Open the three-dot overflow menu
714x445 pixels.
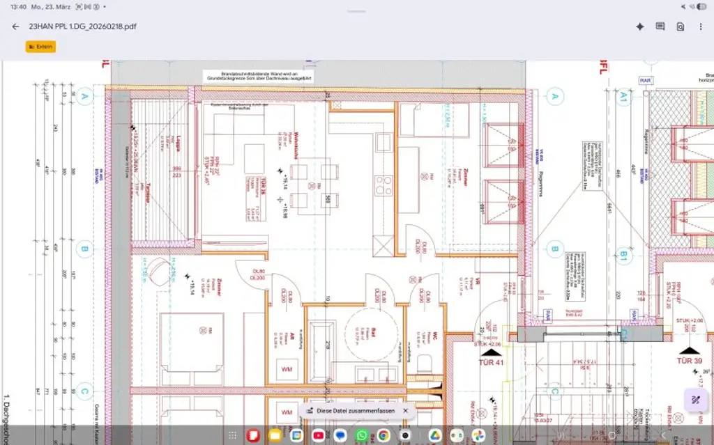[701, 26]
